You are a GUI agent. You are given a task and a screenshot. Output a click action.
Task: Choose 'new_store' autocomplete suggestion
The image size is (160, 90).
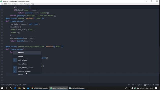tap(27, 64)
